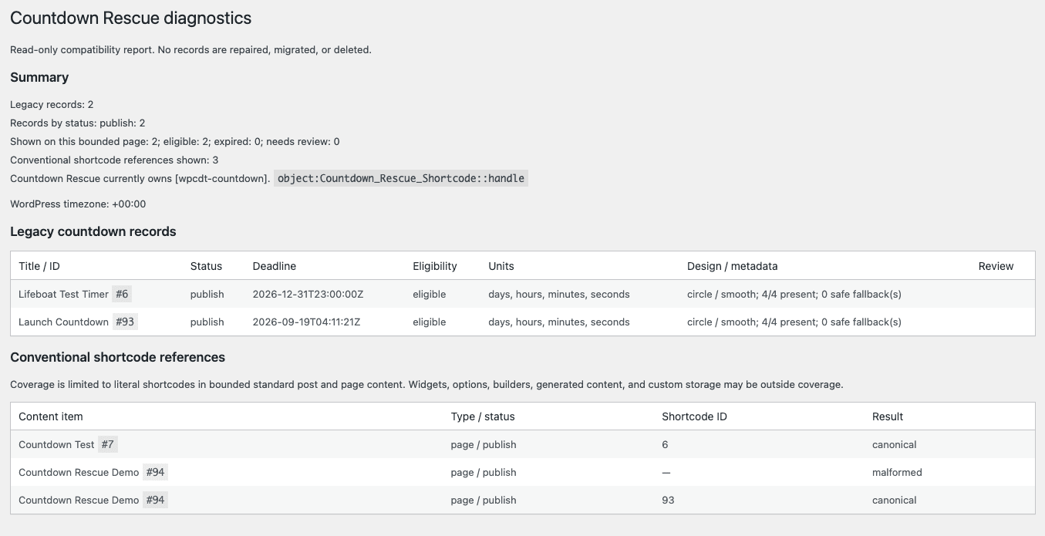Select the "Lifeboat Test Timer" record title
This screenshot has width=1045, height=536.
(x=64, y=294)
